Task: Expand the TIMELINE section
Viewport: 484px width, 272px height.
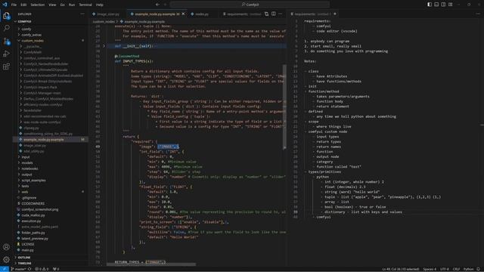Action: tap(25, 264)
